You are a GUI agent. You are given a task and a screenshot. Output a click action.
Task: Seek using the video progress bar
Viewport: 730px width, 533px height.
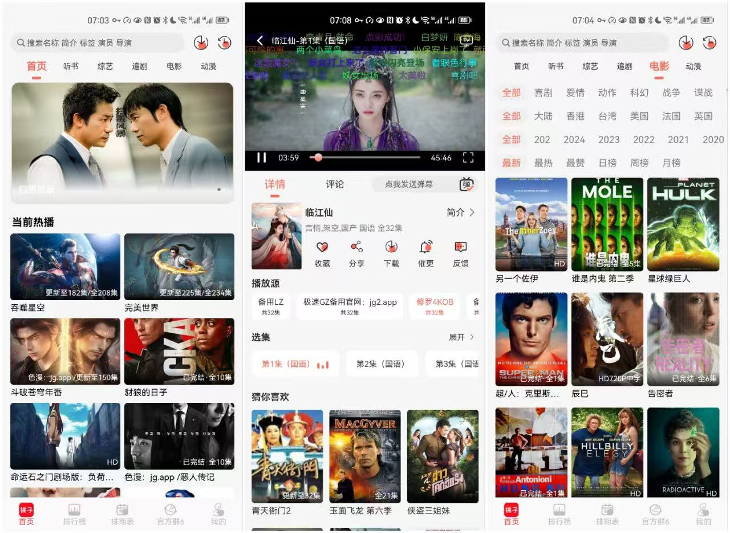[x=365, y=158]
